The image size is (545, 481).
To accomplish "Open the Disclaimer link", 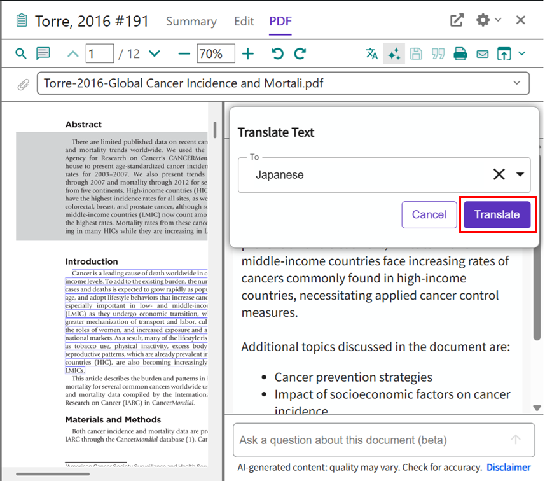I will tap(509, 468).
